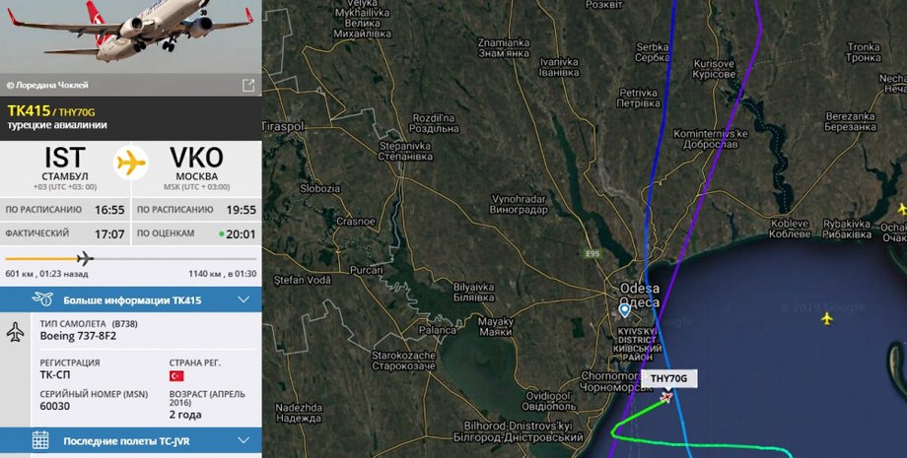Click yellow plane icon between IST and VKO
The height and width of the screenshot is (458, 907).
point(131,163)
